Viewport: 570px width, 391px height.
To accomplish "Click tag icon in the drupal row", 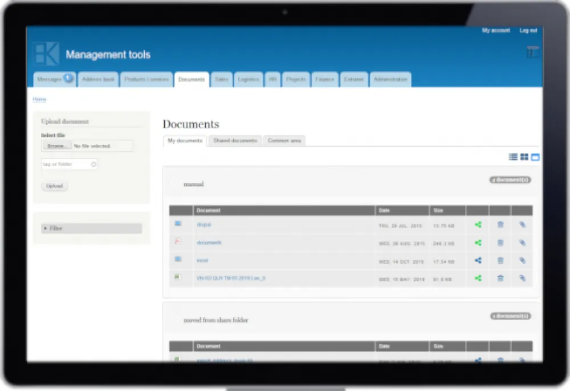I will (x=522, y=225).
